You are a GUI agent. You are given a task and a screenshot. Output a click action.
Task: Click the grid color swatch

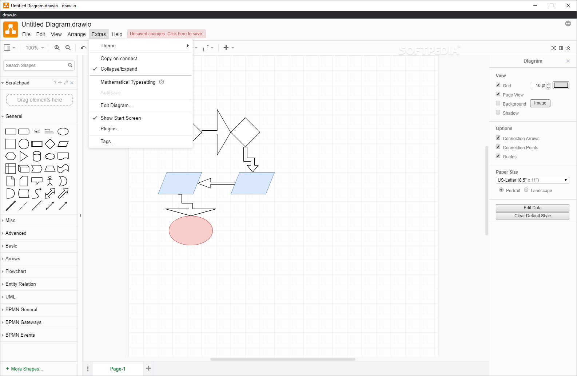click(x=561, y=85)
